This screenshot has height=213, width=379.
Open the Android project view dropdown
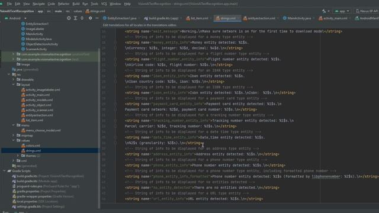click(15, 18)
